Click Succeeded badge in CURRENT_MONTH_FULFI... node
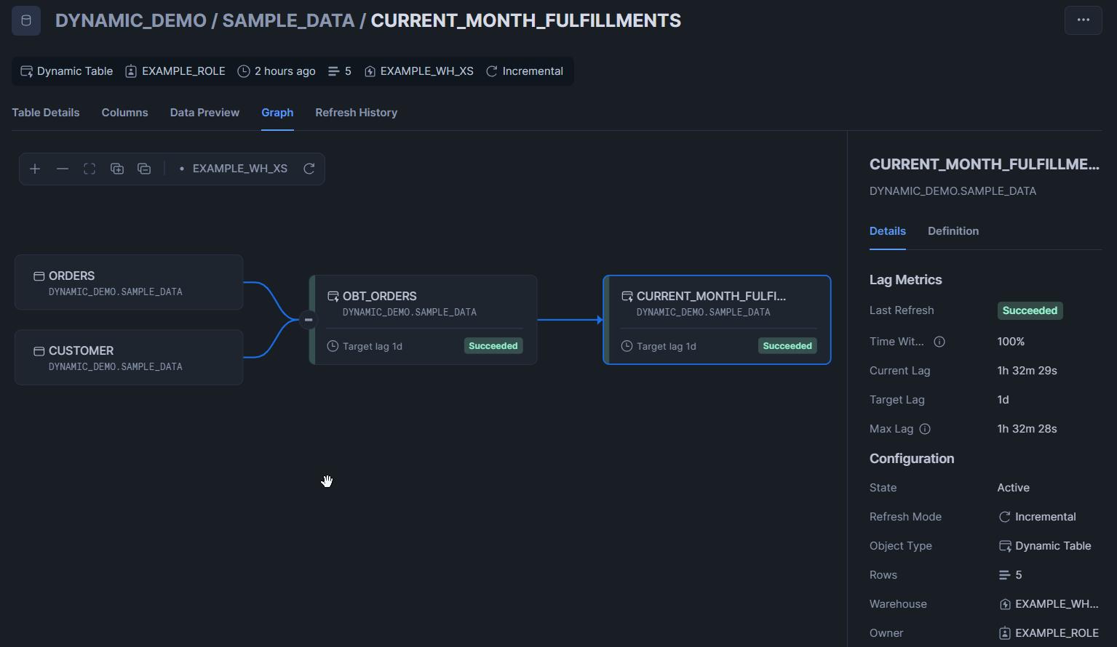Screen dimensions: 1117x647 pos(787,346)
